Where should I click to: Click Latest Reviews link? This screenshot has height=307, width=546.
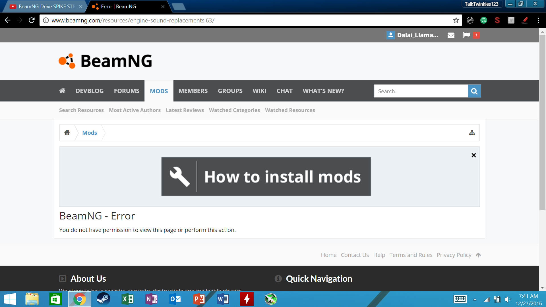185,110
